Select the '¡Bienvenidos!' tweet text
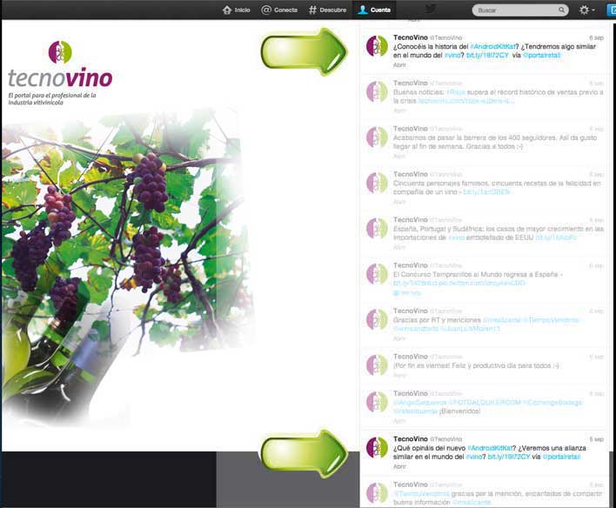616x508 pixels. coord(488,406)
